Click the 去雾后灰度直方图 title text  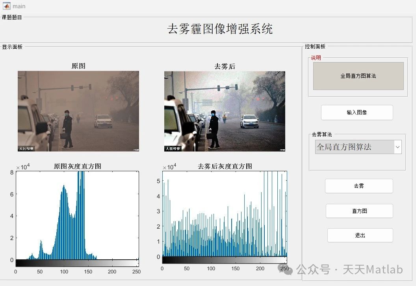point(225,166)
